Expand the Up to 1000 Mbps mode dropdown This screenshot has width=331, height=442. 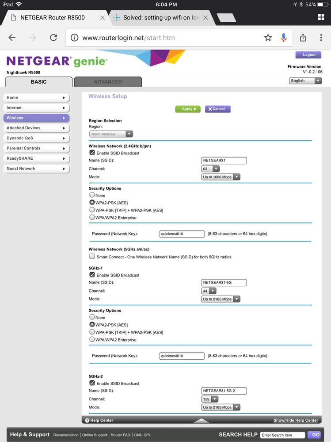(x=221, y=177)
